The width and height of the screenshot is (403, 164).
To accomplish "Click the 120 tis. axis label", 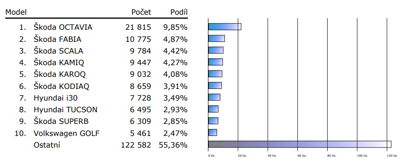I will click(387, 155).
